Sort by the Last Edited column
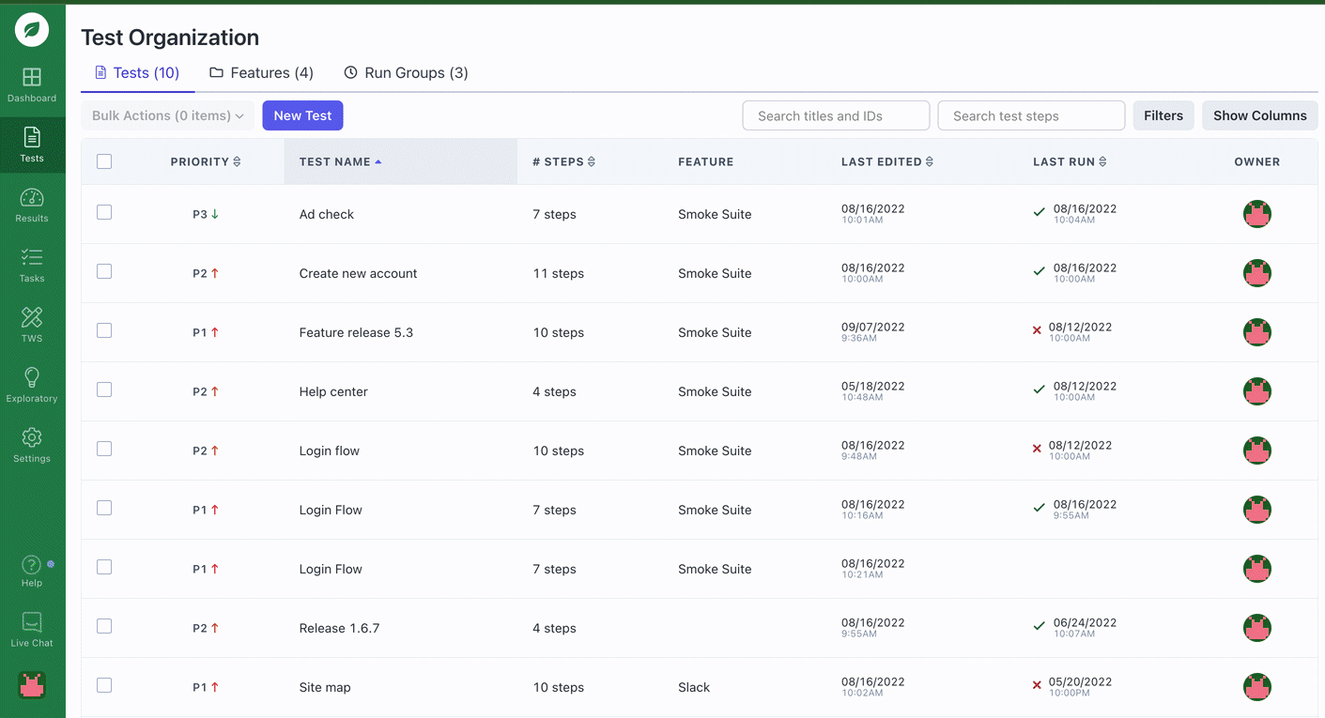The image size is (1325, 718). [x=887, y=161]
